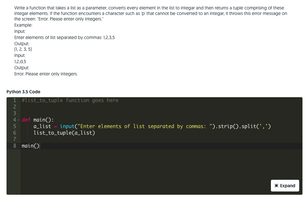This screenshot has width=308, height=197.
Task: Click line number 8 in the gutter
Action: click(x=15, y=146)
